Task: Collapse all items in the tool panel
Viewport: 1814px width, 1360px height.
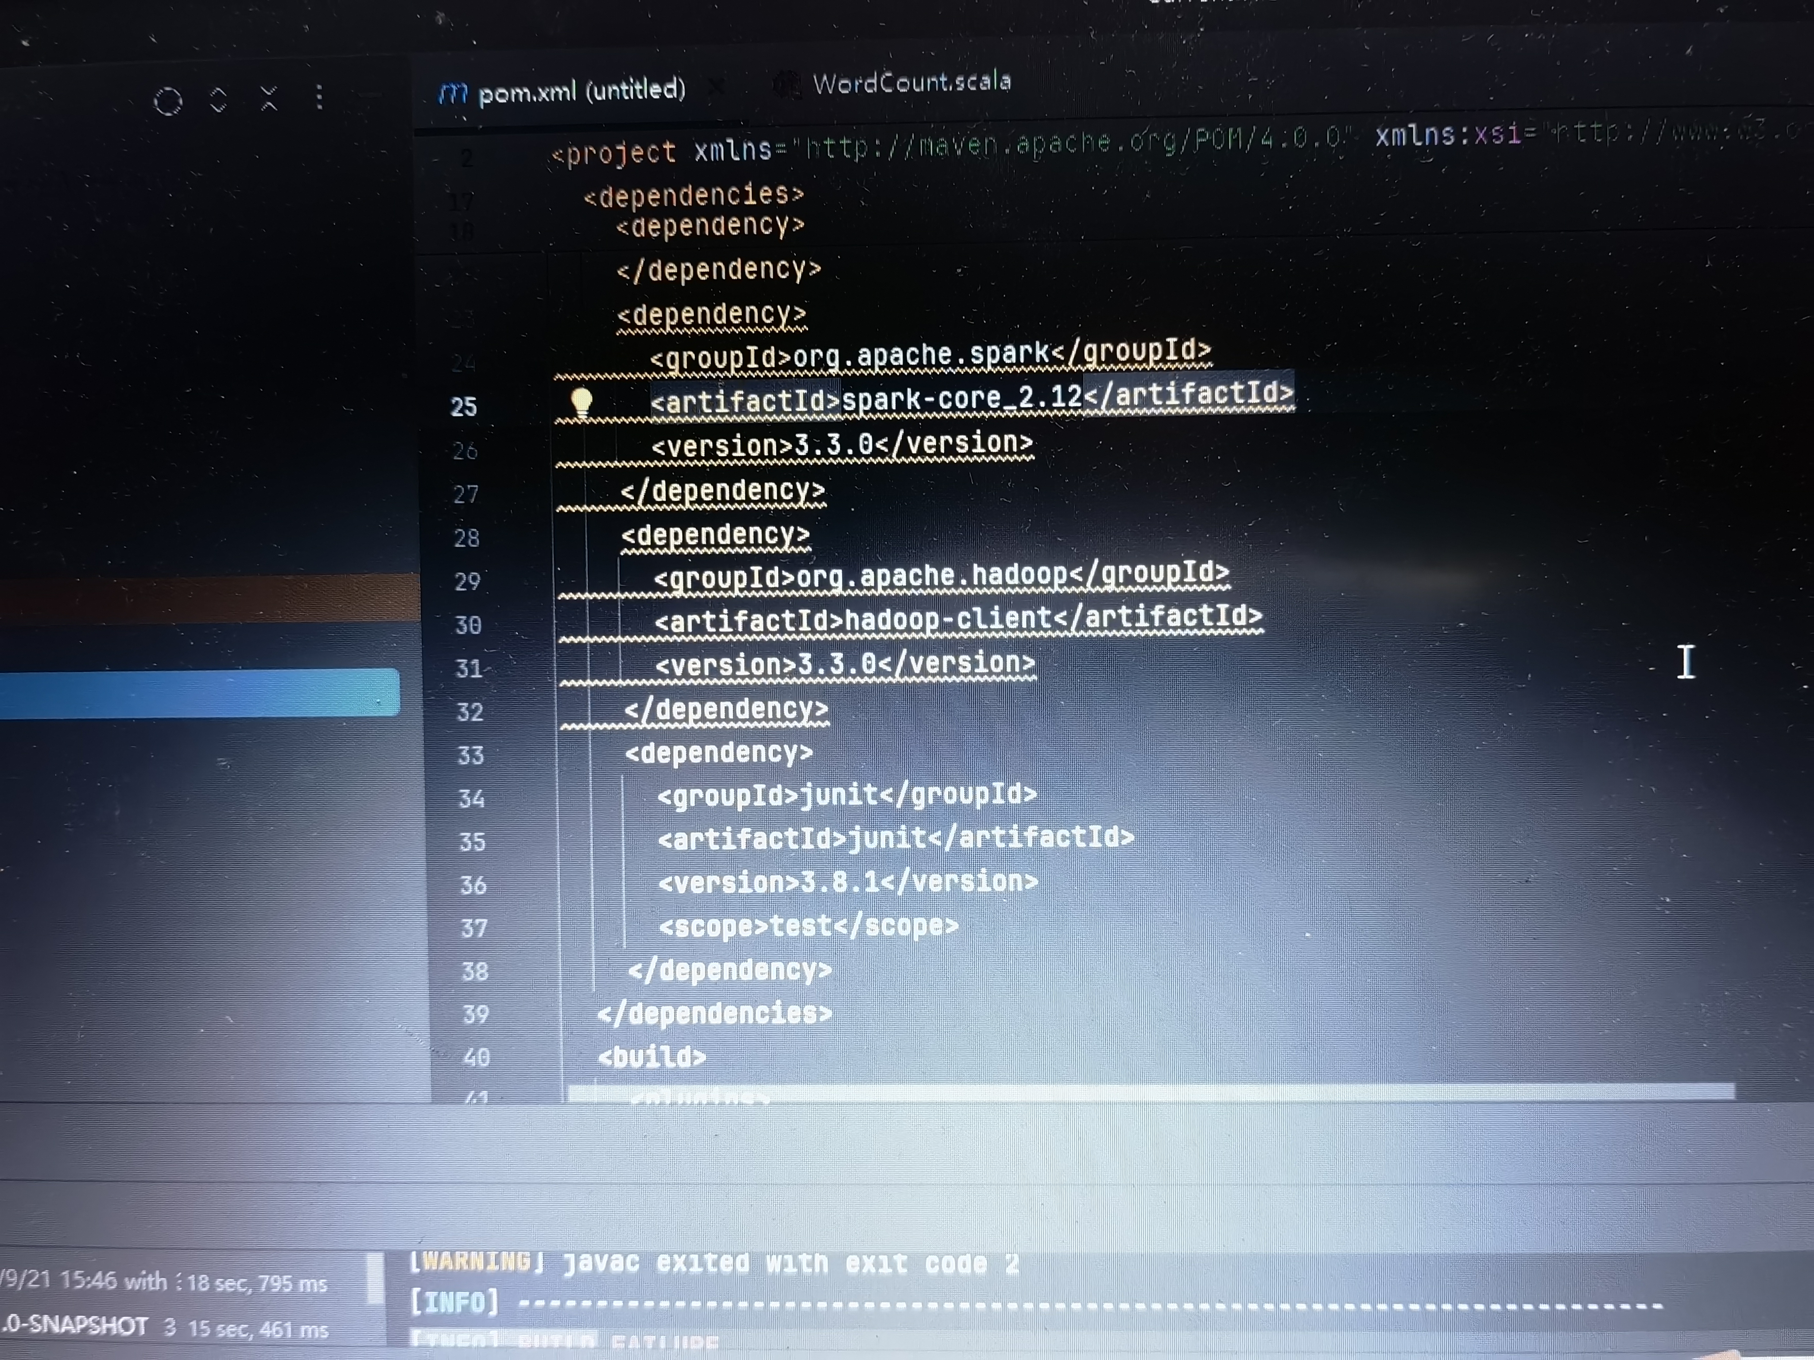Action: click(268, 98)
